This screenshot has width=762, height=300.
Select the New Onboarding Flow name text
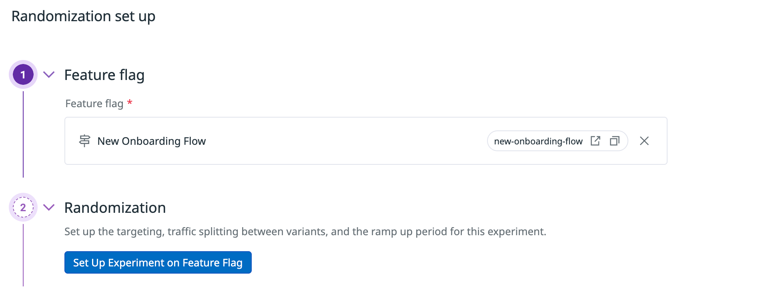[151, 141]
